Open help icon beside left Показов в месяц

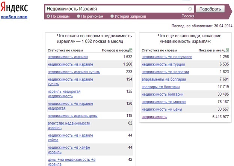click(131, 50)
